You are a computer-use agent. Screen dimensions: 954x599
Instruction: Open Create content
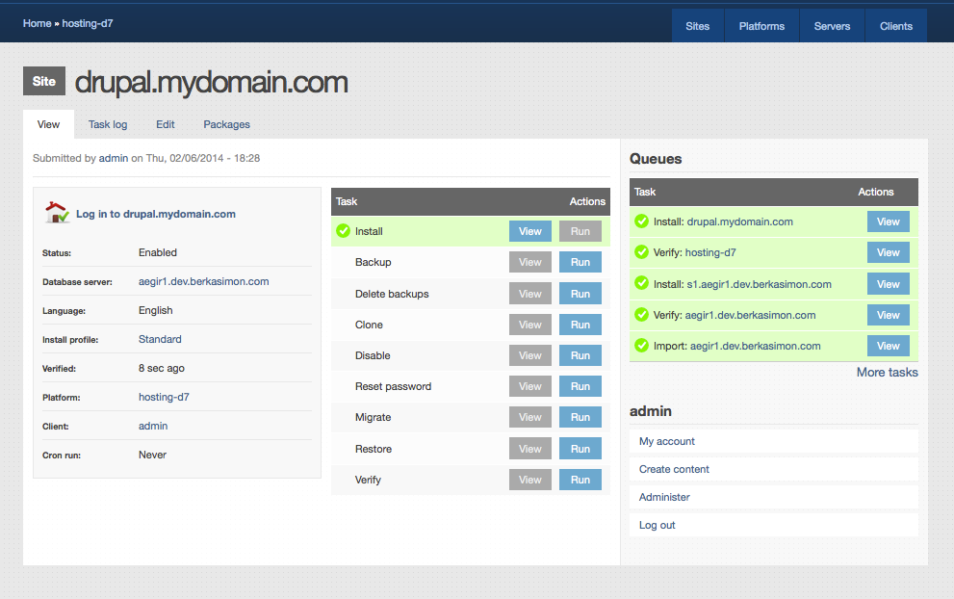click(x=674, y=469)
